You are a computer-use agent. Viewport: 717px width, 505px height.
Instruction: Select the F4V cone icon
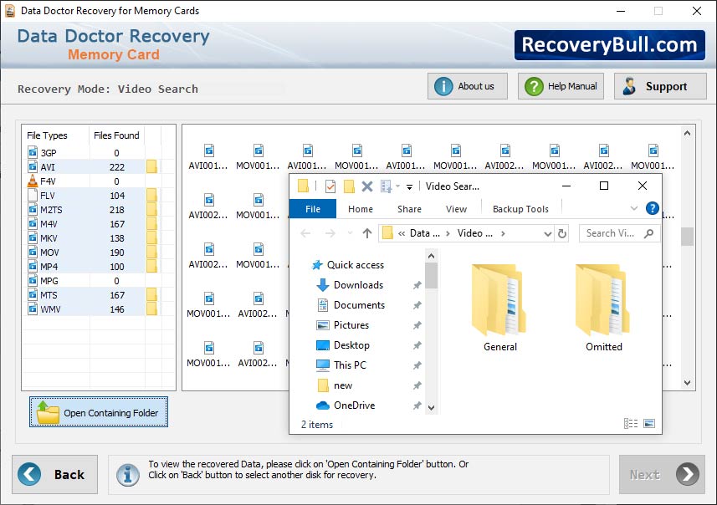tap(33, 181)
